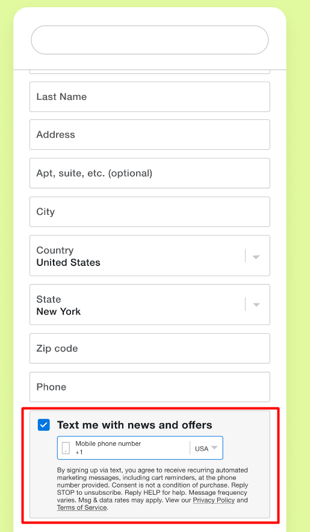This screenshot has width=310, height=532.
Task: Click the Phone input field
Action: pyautogui.click(x=150, y=387)
